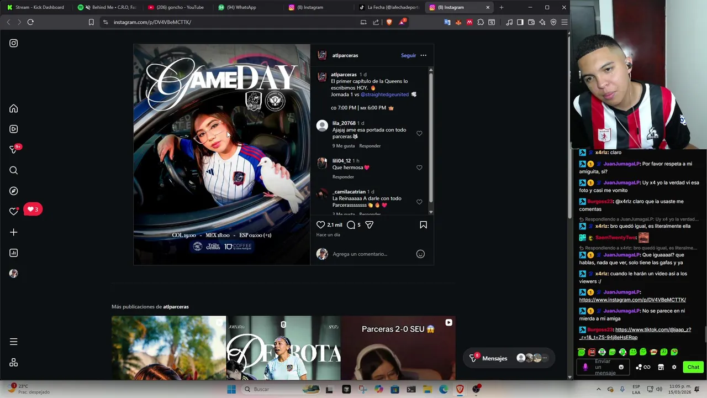Open hamburger More menu in sidebar
Screen dimensions: 707x398
(x=14, y=342)
